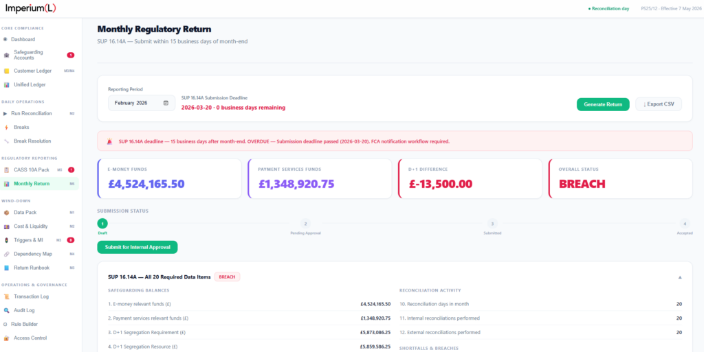Click the Audit Log magnifier icon
The image size is (704, 352).
pyautogui.click(x=6, y=310)
